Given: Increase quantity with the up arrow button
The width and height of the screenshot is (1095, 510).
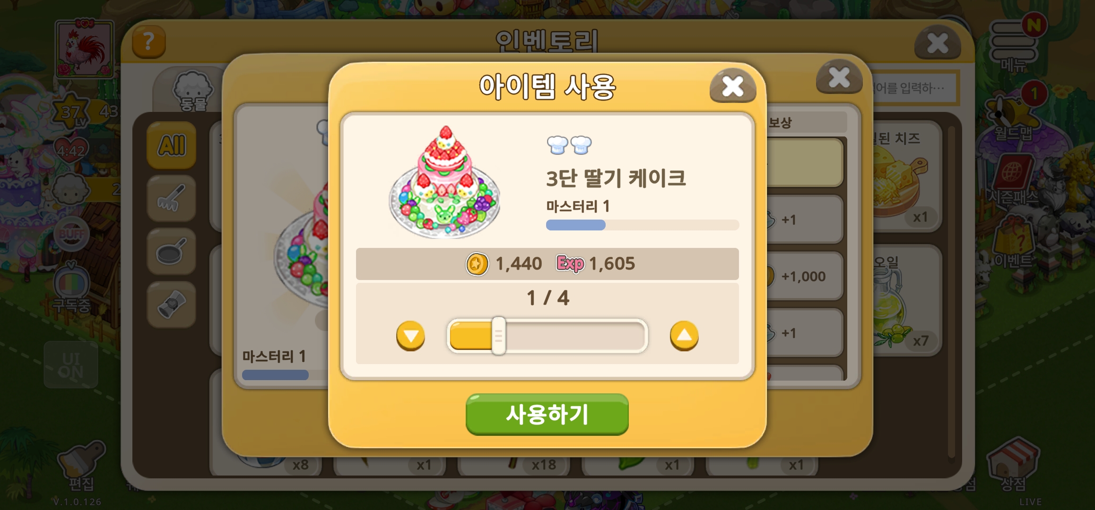Looking at the screenshot, I should pos(684,336).
